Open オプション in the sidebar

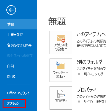(13, 104)
